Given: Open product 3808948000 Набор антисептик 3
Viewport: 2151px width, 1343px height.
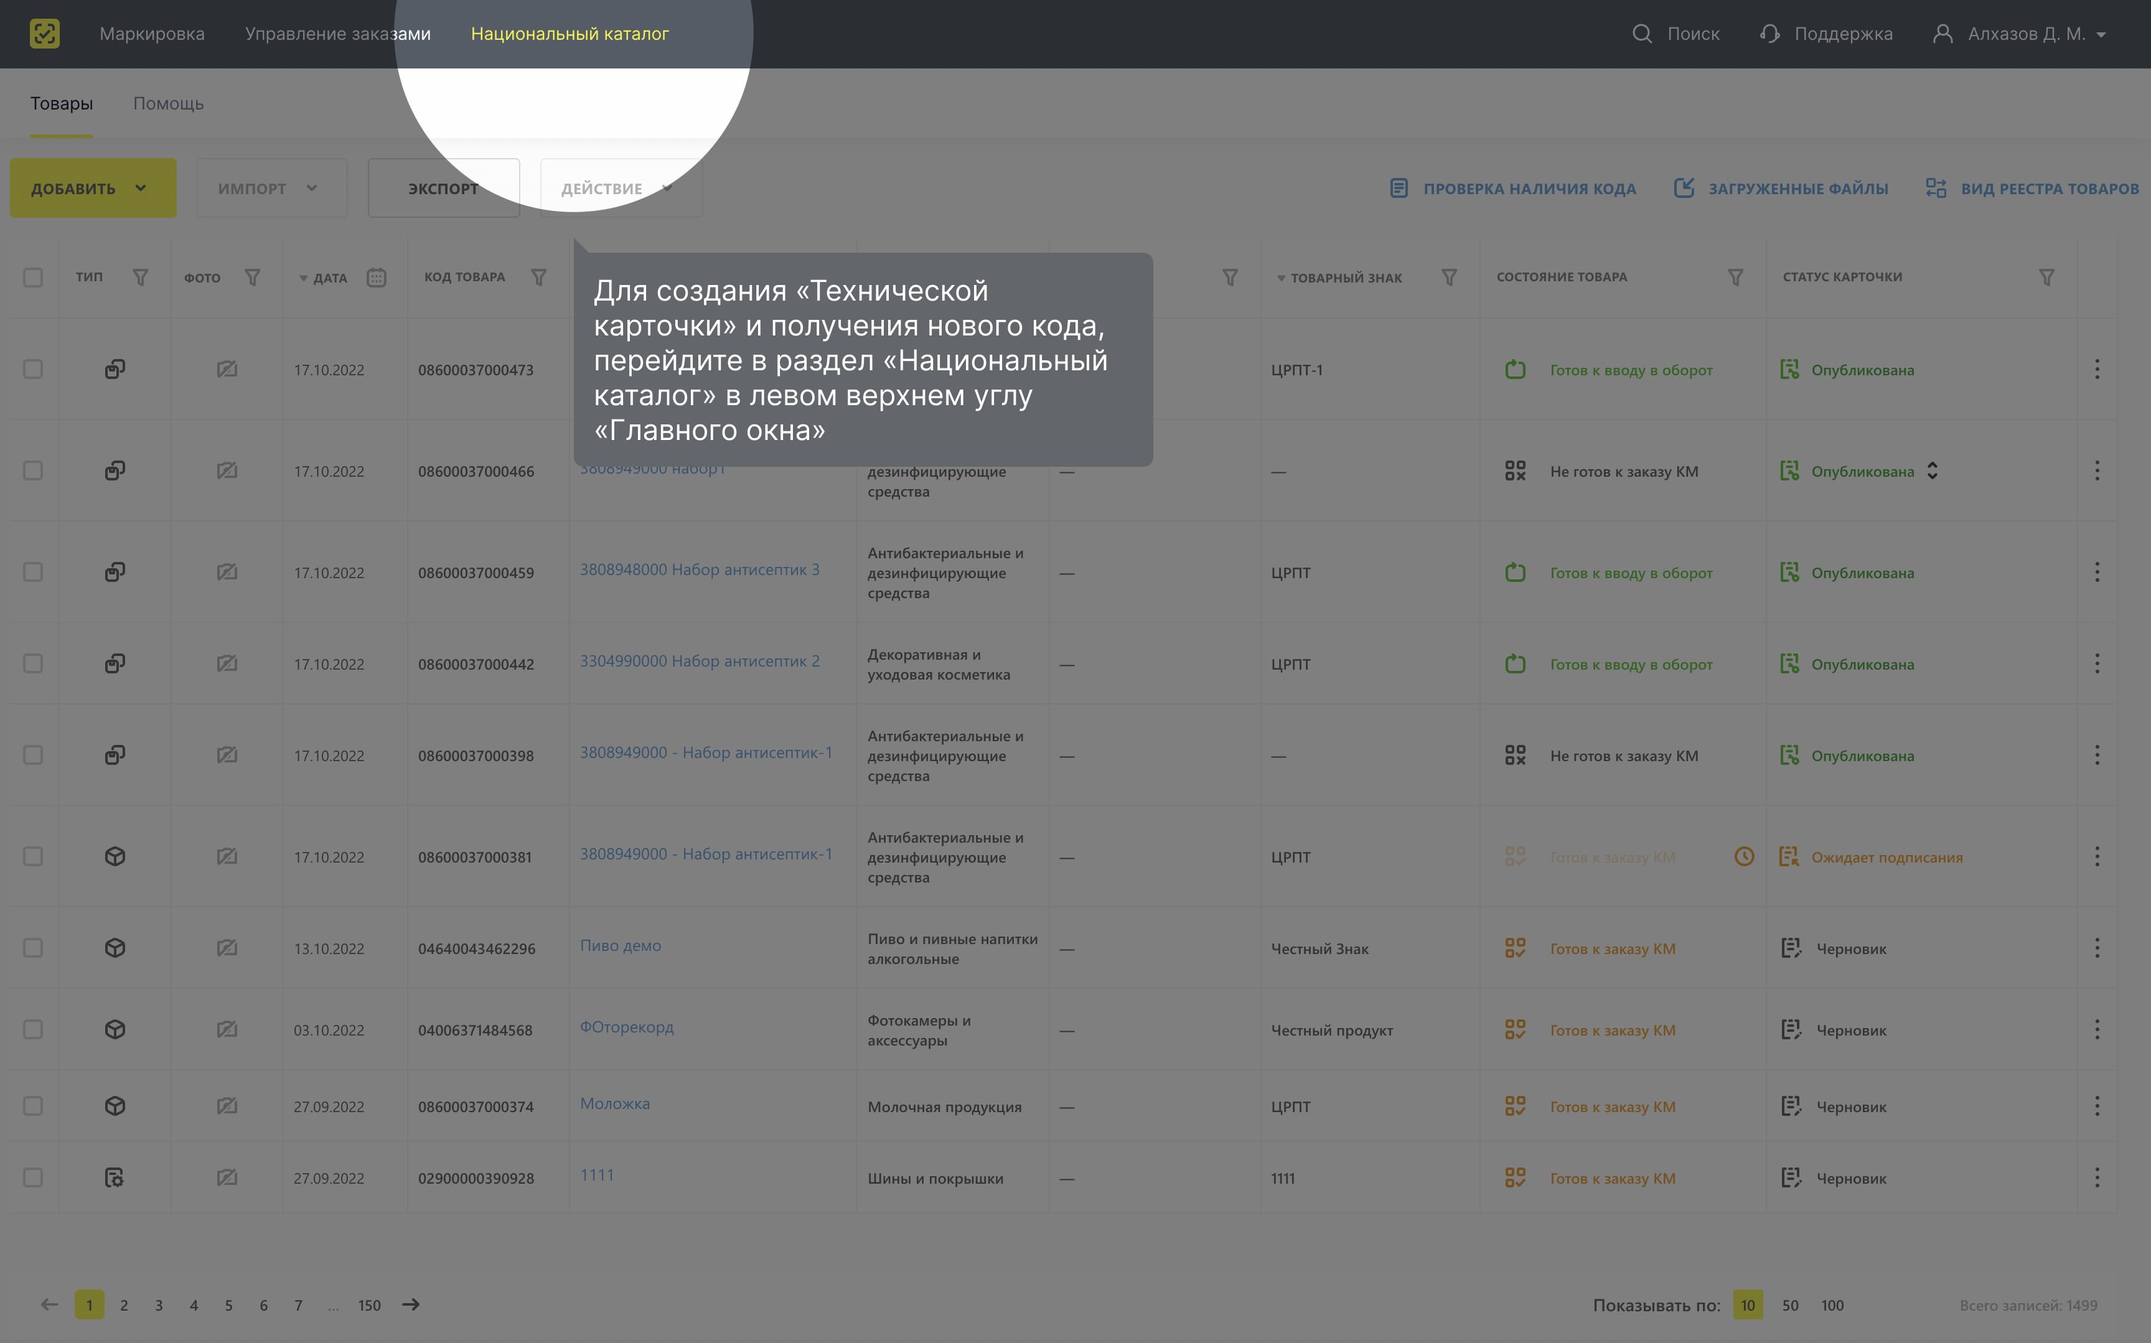Looking at the screenshot, I should (700, 569).
